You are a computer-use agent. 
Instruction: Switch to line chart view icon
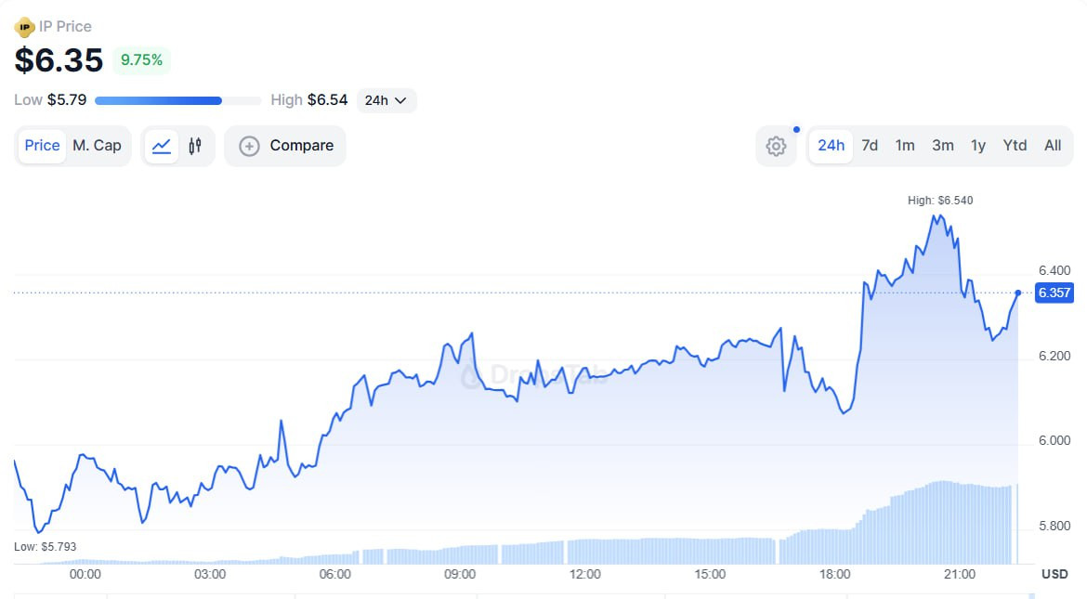click(162, 146)
